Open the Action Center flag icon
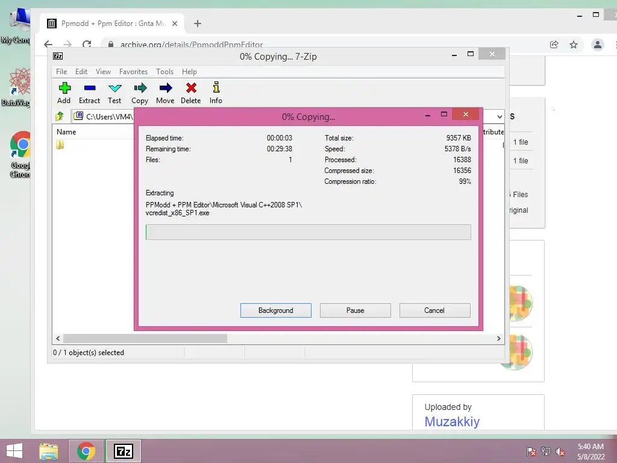This screenshot has height=463, width=617. (x=531, y=452)
